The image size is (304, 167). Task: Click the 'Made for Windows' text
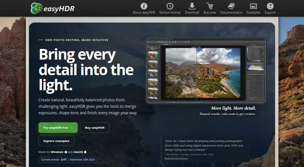coord(51,152)
